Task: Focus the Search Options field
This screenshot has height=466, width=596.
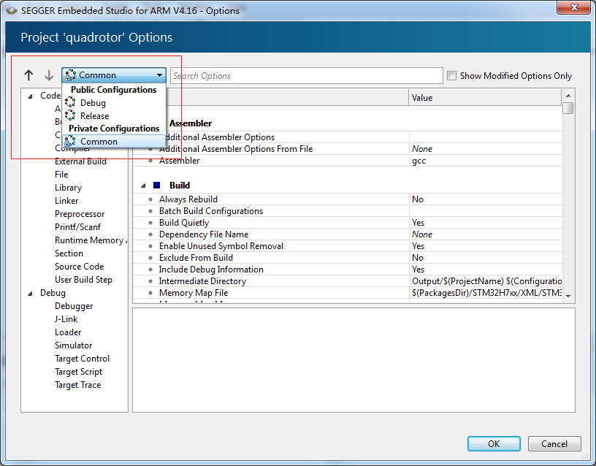Action: (x=306, y=76)
